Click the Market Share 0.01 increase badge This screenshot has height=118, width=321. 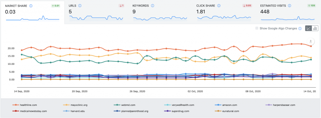point(55,6)
